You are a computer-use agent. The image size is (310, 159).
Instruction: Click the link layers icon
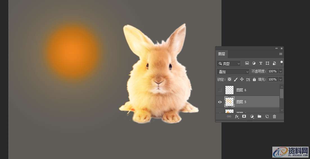point(229,117)
